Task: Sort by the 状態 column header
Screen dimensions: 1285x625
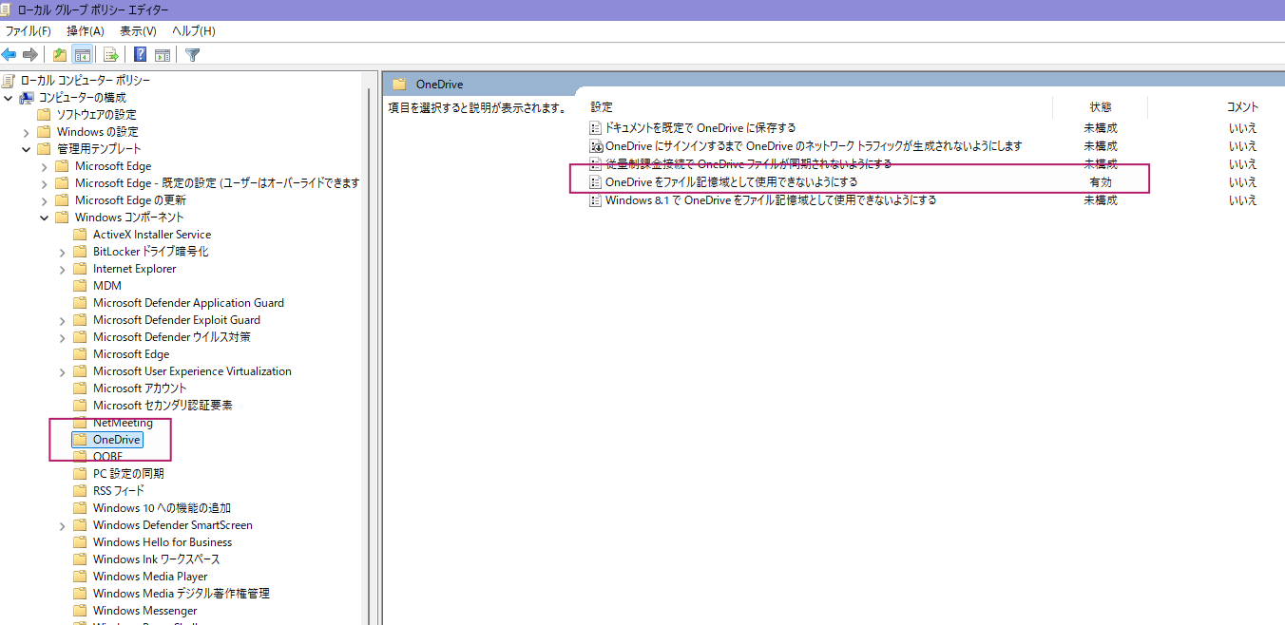Action: [1100, 107]
